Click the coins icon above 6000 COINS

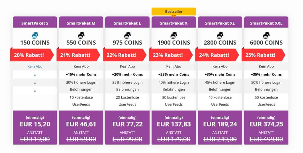point(266,35)
